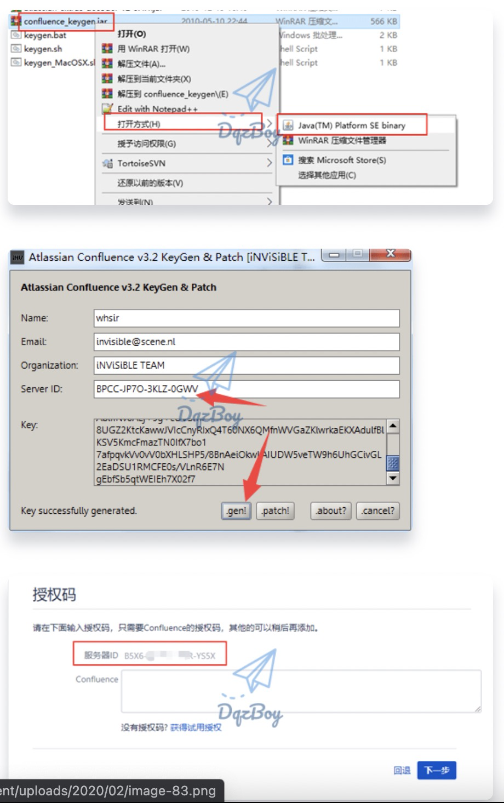This screenshot has height=803, width=504.
Task: Click the .about? button
Action: pos(331,511)
